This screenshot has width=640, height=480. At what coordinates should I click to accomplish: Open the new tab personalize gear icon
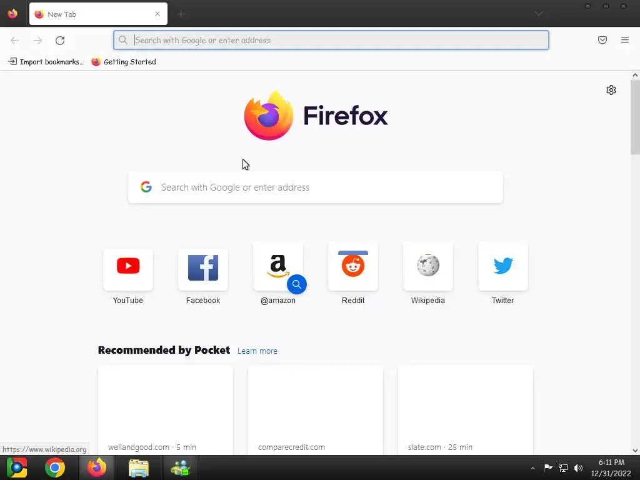tap(611, 90)
